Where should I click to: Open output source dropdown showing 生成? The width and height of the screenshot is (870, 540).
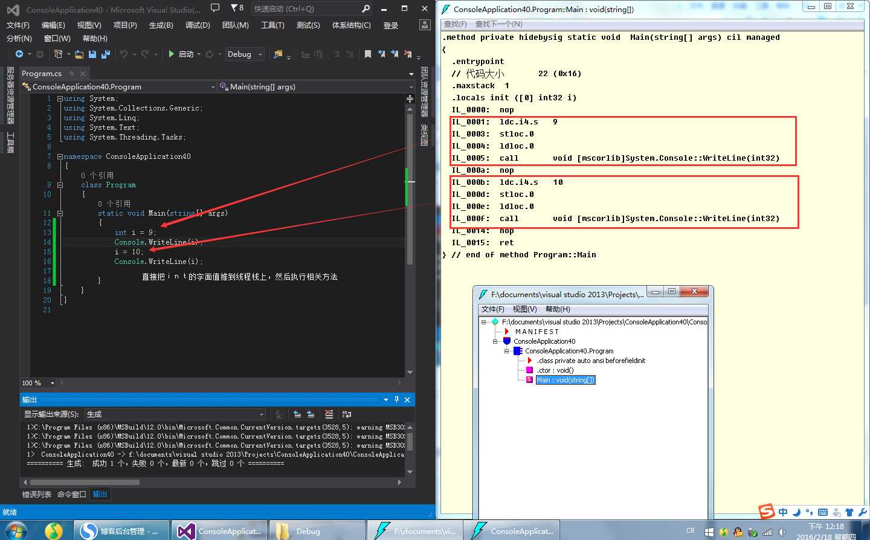click(x=175, y=414)
